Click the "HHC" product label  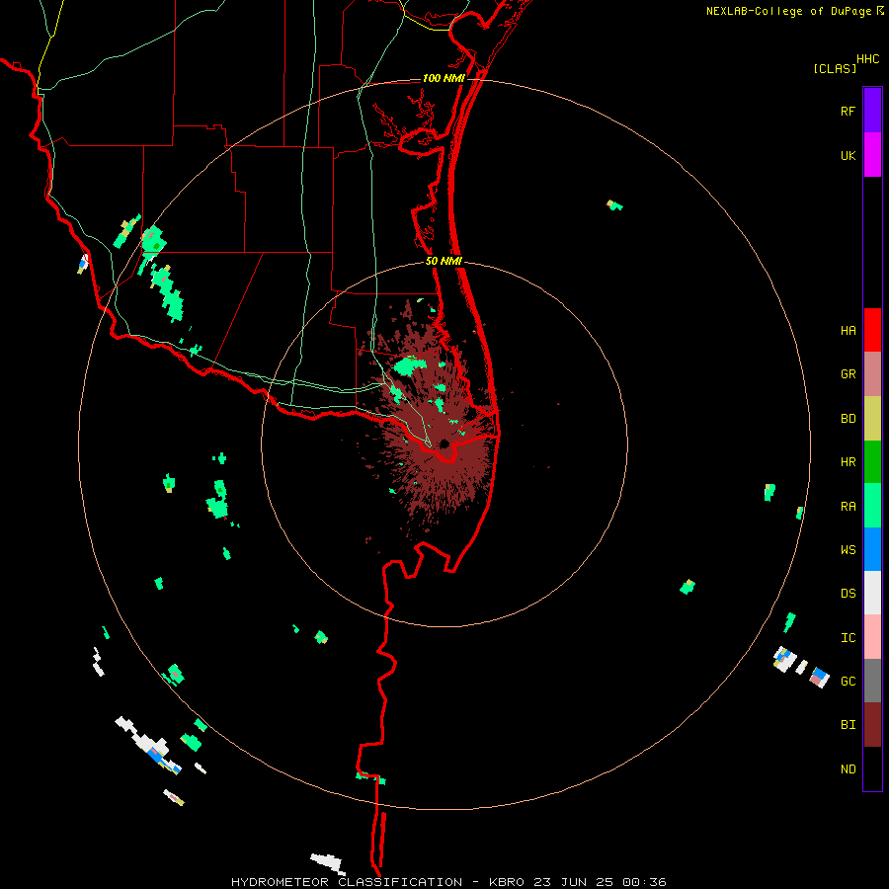[867, 59]
